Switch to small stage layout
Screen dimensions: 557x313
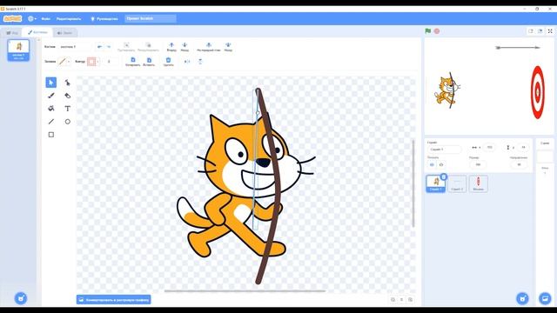tap(531, 31)
